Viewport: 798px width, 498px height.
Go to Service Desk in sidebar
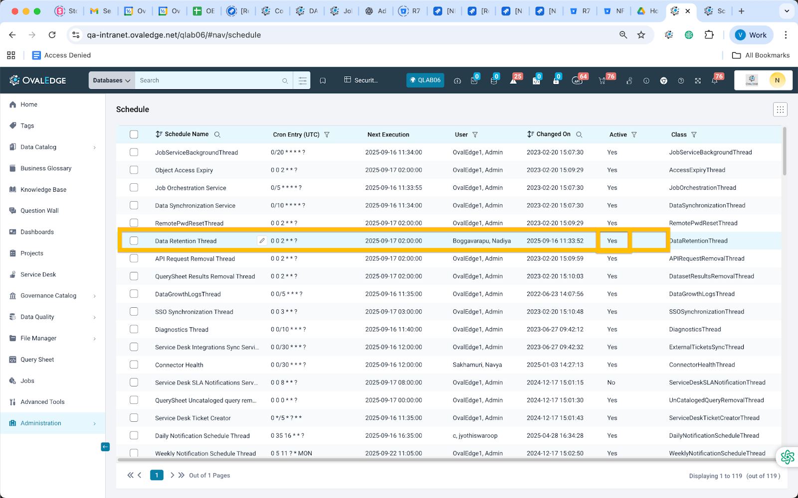tap(38, 274)
